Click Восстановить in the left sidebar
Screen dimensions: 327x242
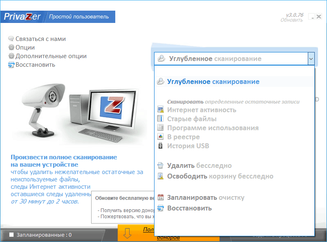point(35,65)
